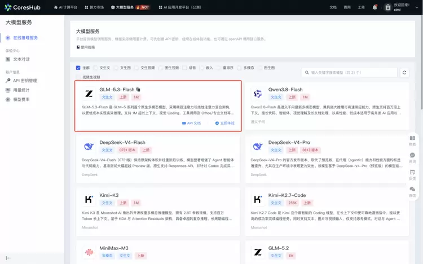Click the API 密钥管理 key icon
The image size is (423, 264).
click(x=8, y=81)
